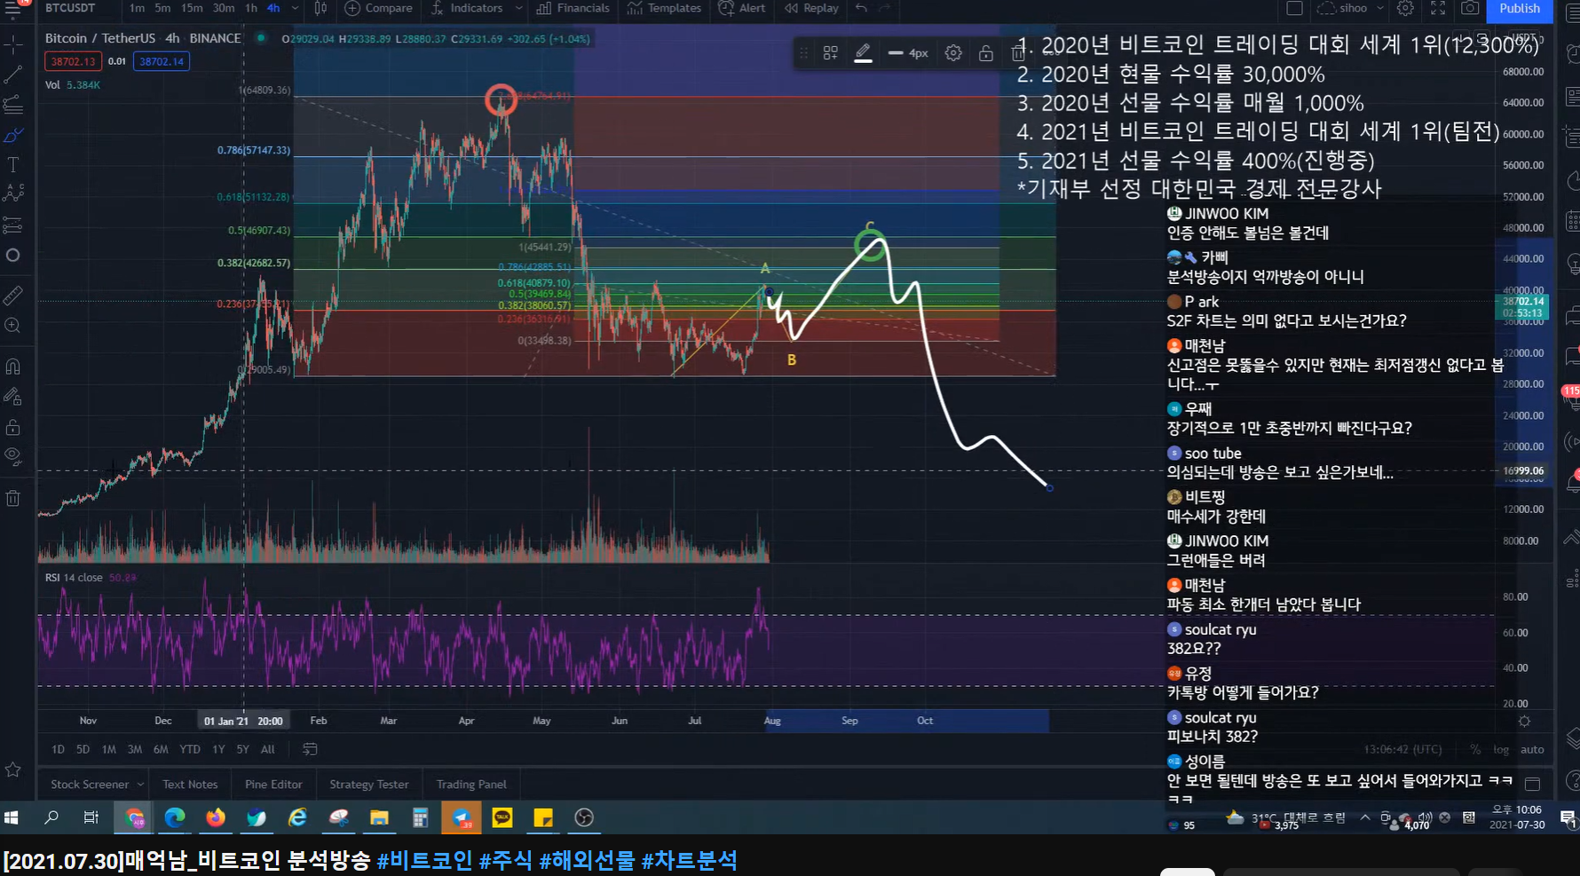
Task: Open the prediction and measurement tools
Action: click(13, 225)
